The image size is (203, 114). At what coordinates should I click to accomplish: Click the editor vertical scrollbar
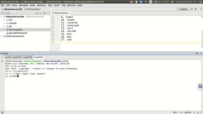[202, 39]
